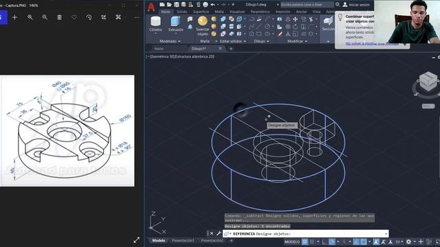Select the spline tool in Dibujo panel
The image size is (440, 247).
[x=252, y=27]
